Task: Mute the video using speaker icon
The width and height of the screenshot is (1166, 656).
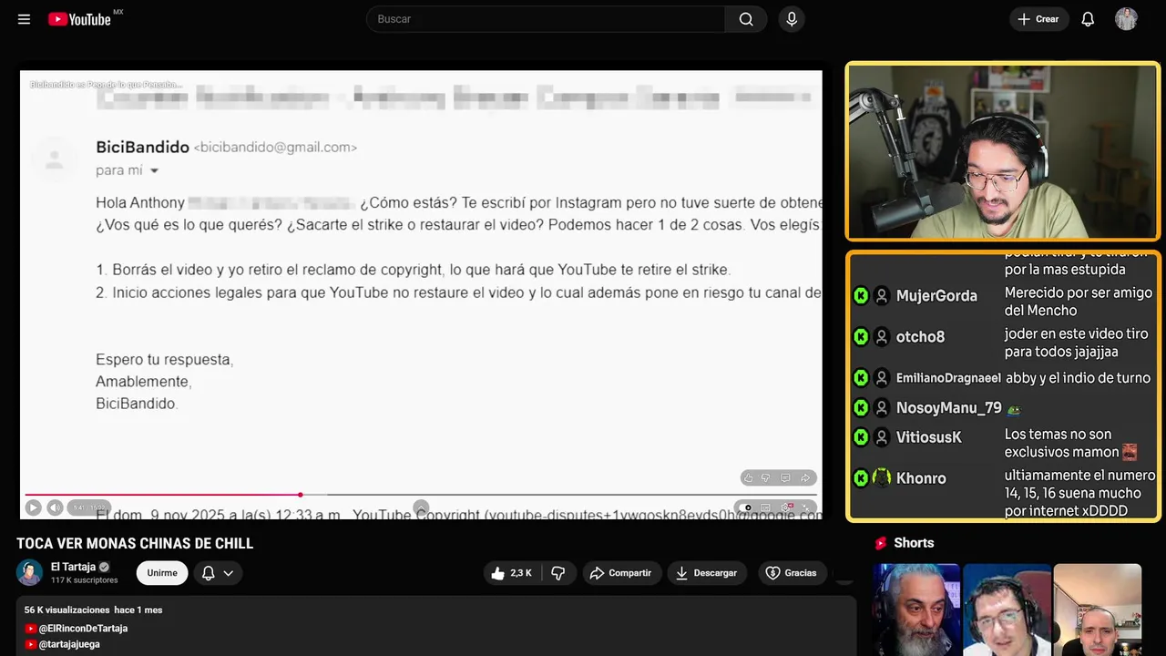Action: click(x=55, y=507)
